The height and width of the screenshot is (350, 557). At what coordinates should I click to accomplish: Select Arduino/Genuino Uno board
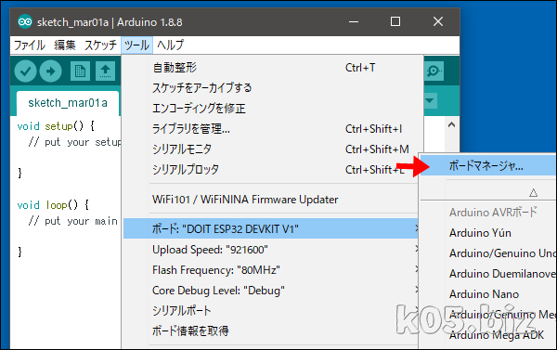[488, 253]
